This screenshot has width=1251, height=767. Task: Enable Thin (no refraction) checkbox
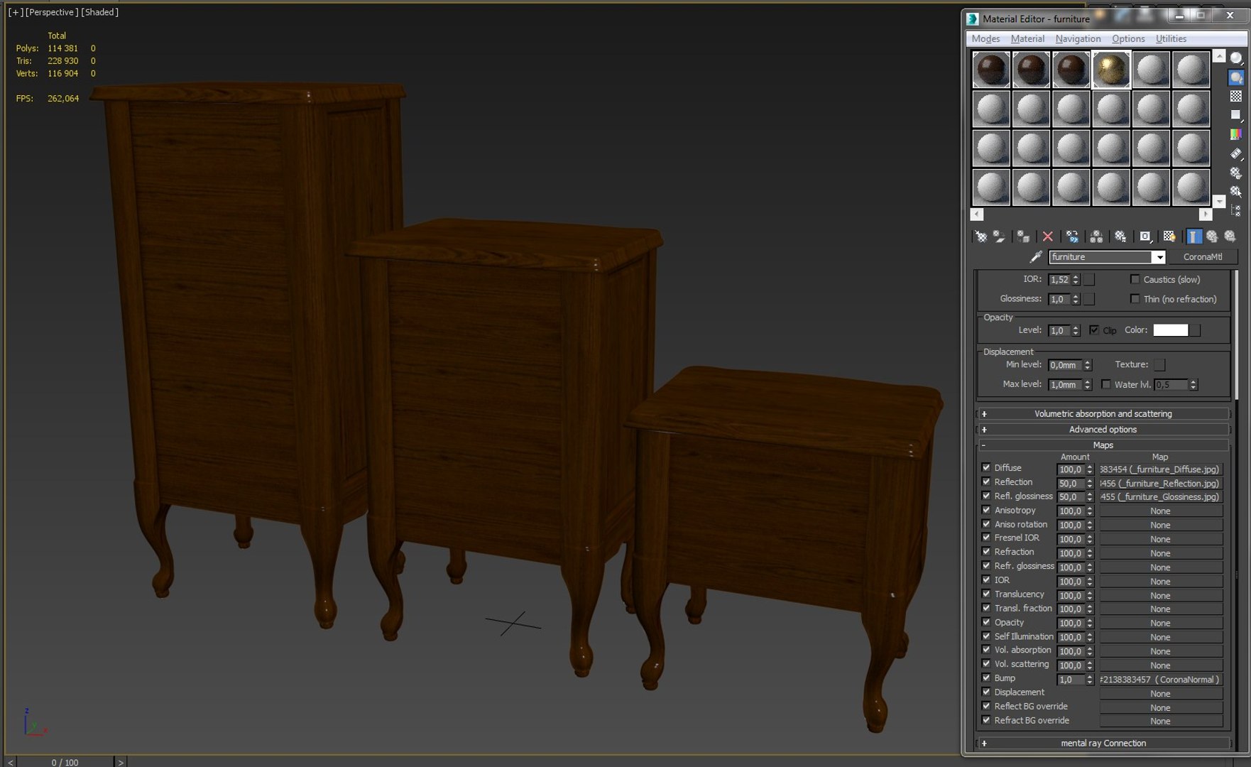[1135, 299]
